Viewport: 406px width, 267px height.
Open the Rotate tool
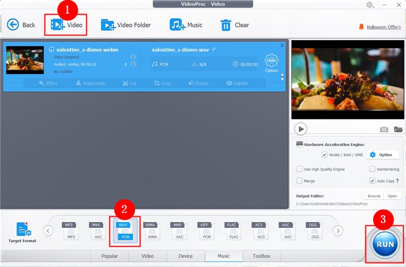point(198,83)
